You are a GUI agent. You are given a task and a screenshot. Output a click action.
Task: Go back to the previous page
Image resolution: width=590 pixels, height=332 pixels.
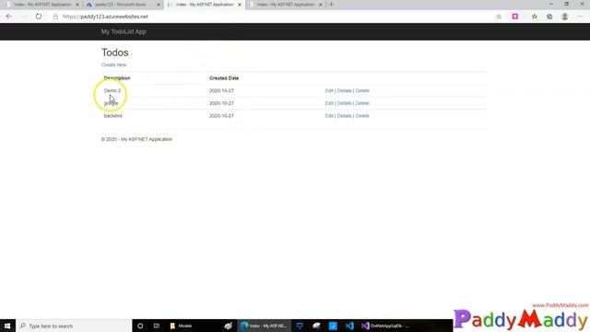[8, 17]
